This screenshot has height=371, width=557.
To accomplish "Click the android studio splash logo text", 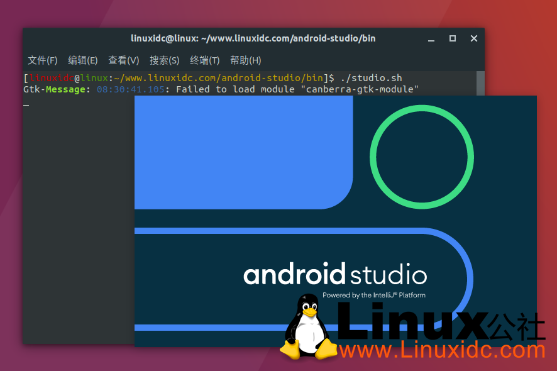I will (335, 274).
